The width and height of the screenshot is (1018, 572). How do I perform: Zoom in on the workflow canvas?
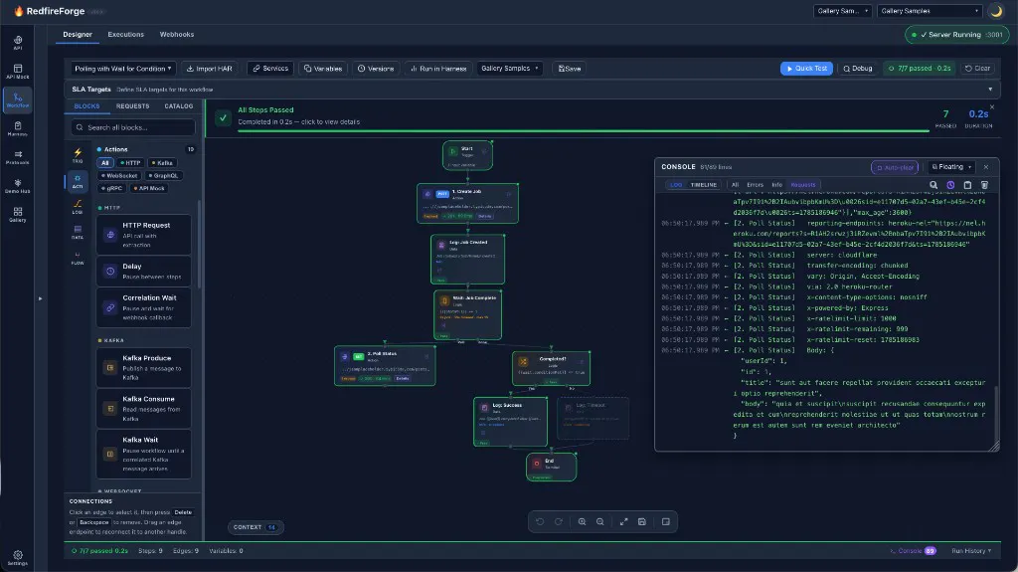[582, 521]
